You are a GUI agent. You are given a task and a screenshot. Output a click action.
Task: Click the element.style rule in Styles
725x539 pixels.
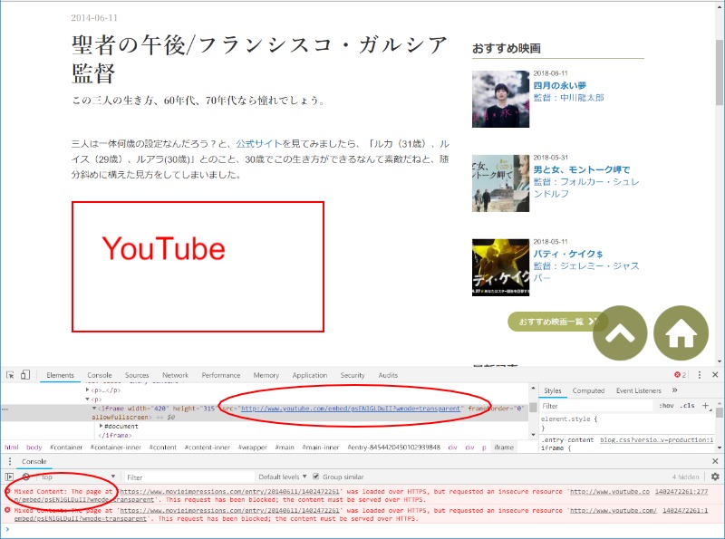569,419
